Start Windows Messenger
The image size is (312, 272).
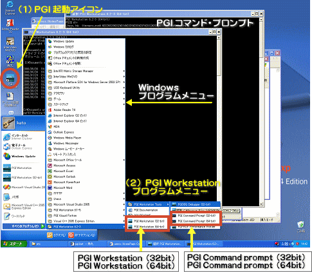click(x=86, y=143)
